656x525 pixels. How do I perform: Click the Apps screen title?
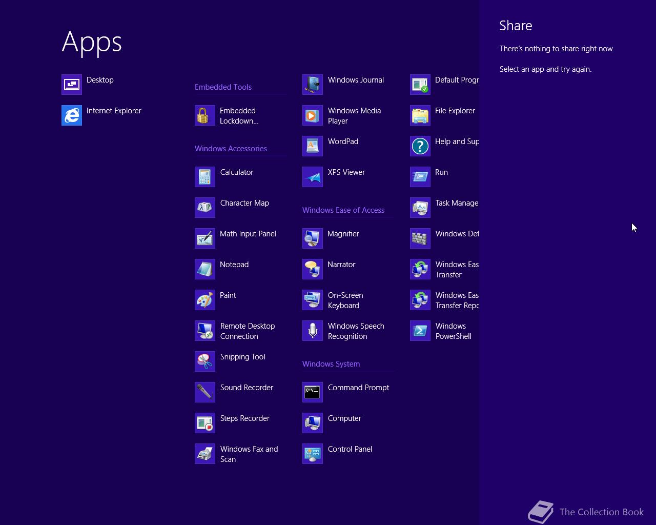pyautogui.click(x=92, y=43)
